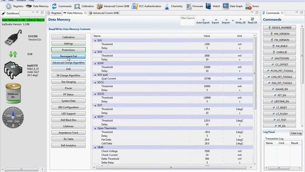Click the data table horizontal scrollbar
The height and width of the screenshot is (172, 305).
tap(172, 168)
